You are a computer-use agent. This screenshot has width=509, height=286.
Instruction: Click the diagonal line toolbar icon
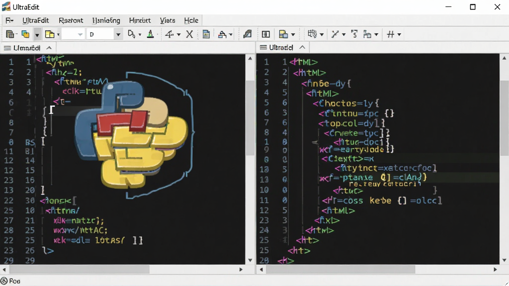(335, 34)
